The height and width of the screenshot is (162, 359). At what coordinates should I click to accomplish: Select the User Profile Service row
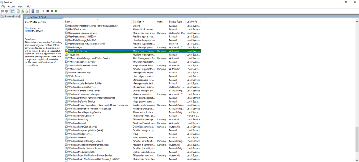coord(133,51)
